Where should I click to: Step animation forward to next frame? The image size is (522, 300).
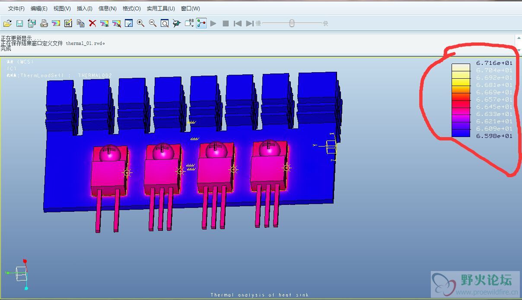pyautogui.click(x=249, y=23)
